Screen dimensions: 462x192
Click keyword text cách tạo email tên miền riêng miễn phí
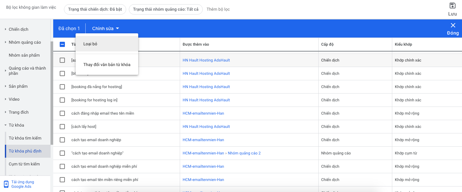(105, 180)
